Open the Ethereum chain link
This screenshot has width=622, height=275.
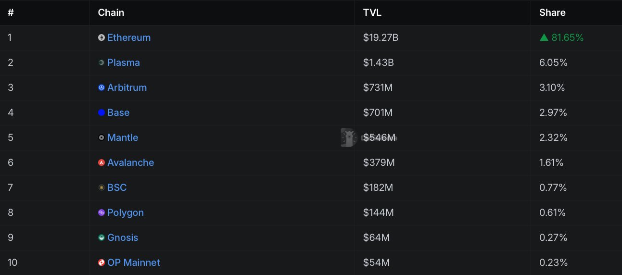(129, 37)
